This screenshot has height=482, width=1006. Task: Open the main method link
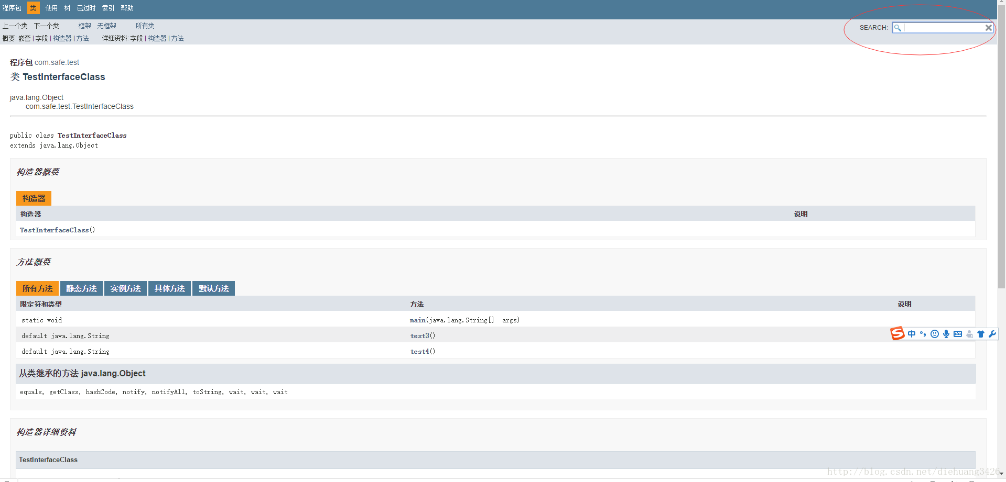418,320
